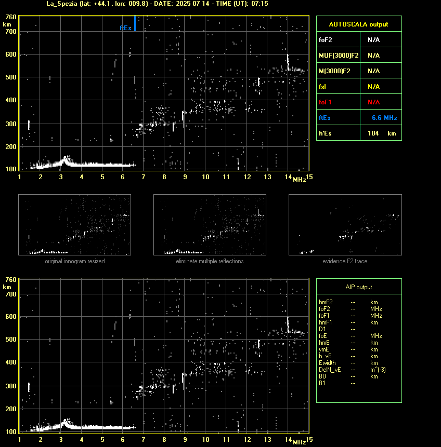Click the yellow N/A value for fxI

tap(373, 87)
